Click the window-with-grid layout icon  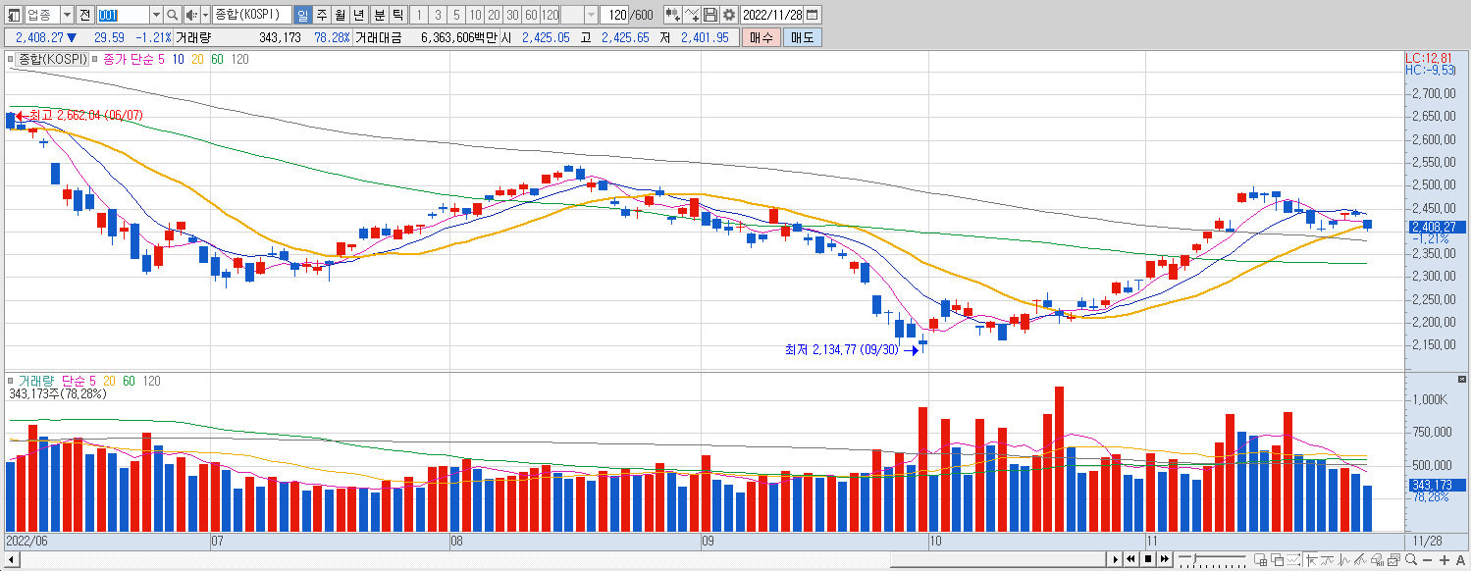pyautogui.click(x=1261, y=560)
